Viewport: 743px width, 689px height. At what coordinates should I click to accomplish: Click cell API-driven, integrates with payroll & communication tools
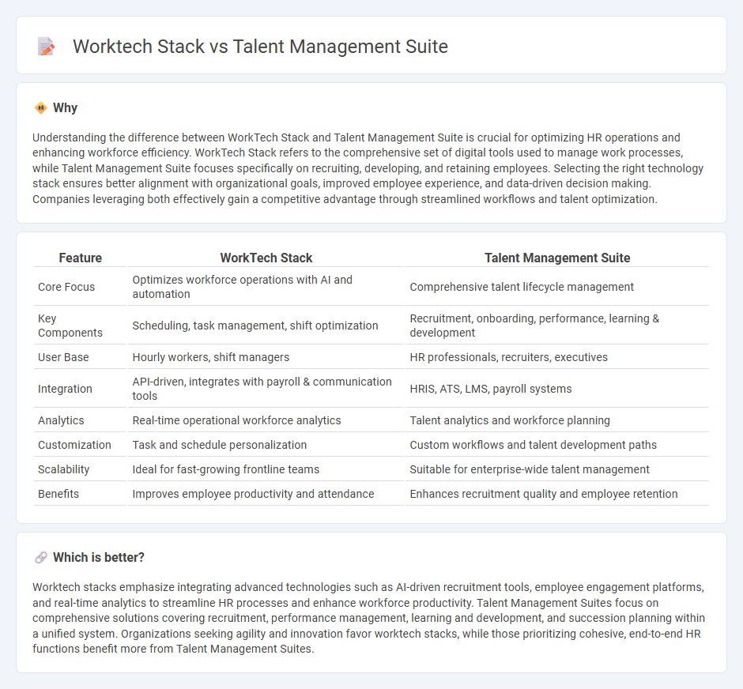pyautogui.click(x=266, y=389)
